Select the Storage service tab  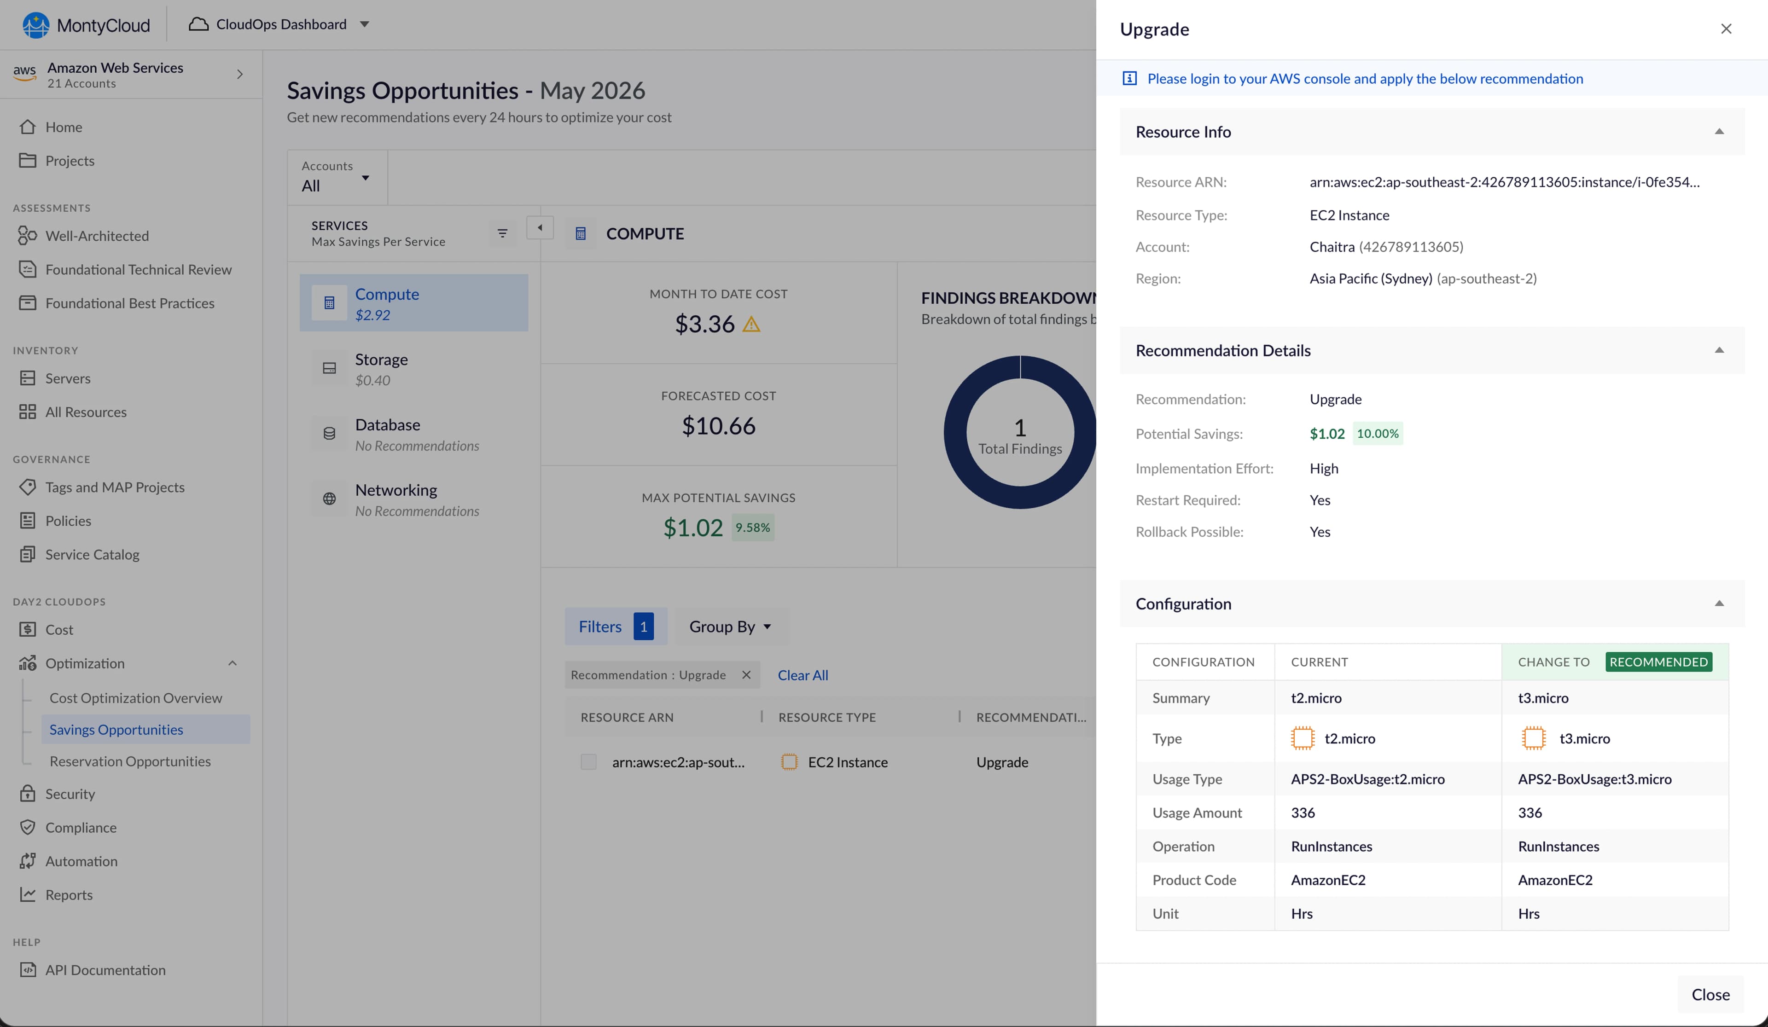(x=414, y=368)
